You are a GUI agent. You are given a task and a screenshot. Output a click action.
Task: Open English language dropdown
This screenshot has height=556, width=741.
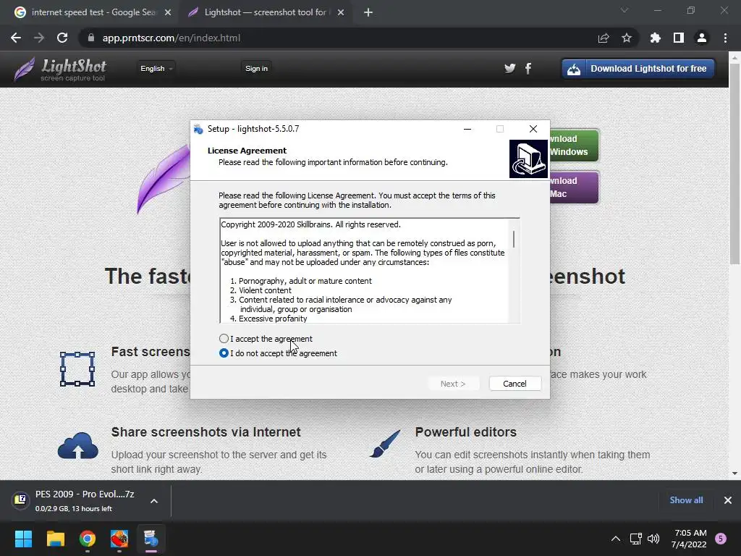coord(156,69)
